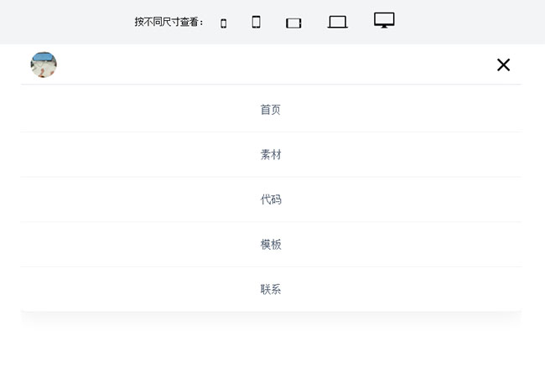Preview the layout at laptop size
This screenshot has width=545, height=372.
click(337, 23)
